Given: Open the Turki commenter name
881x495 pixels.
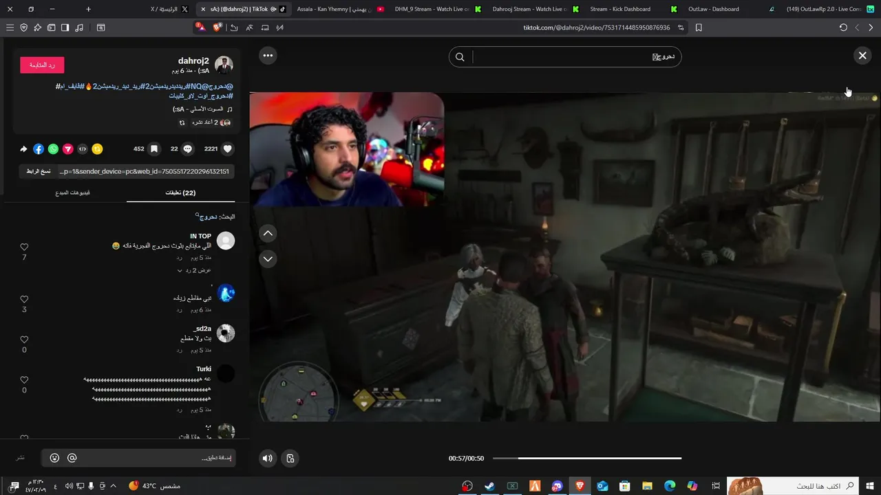Looking at the screenshot, I should [204, 369].
